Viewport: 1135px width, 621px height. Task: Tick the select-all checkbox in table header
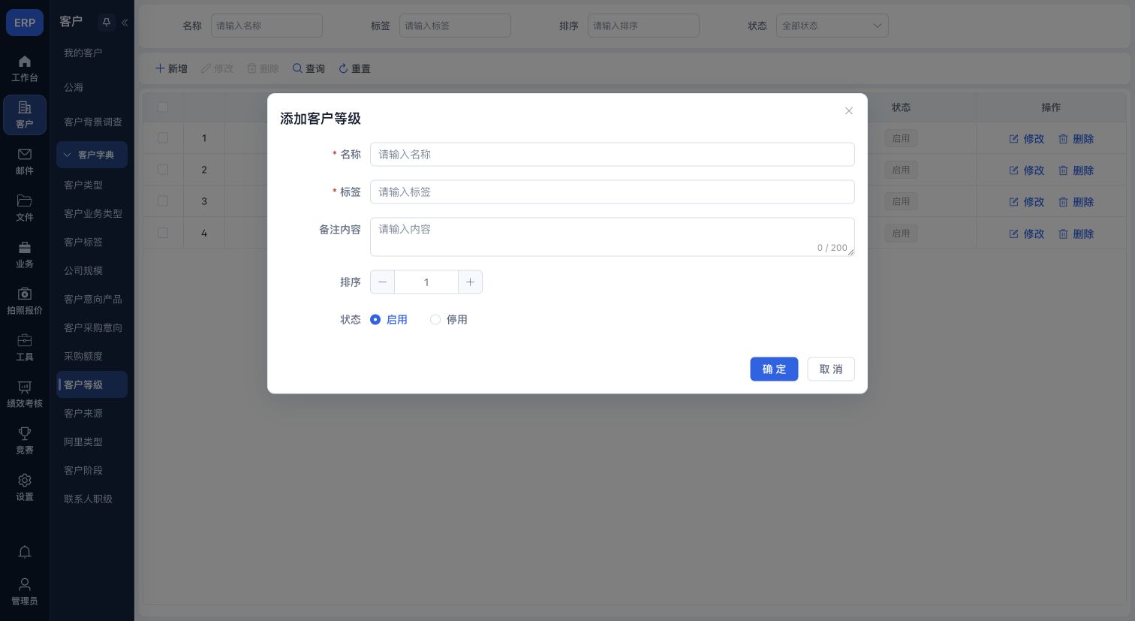[163, 107]
